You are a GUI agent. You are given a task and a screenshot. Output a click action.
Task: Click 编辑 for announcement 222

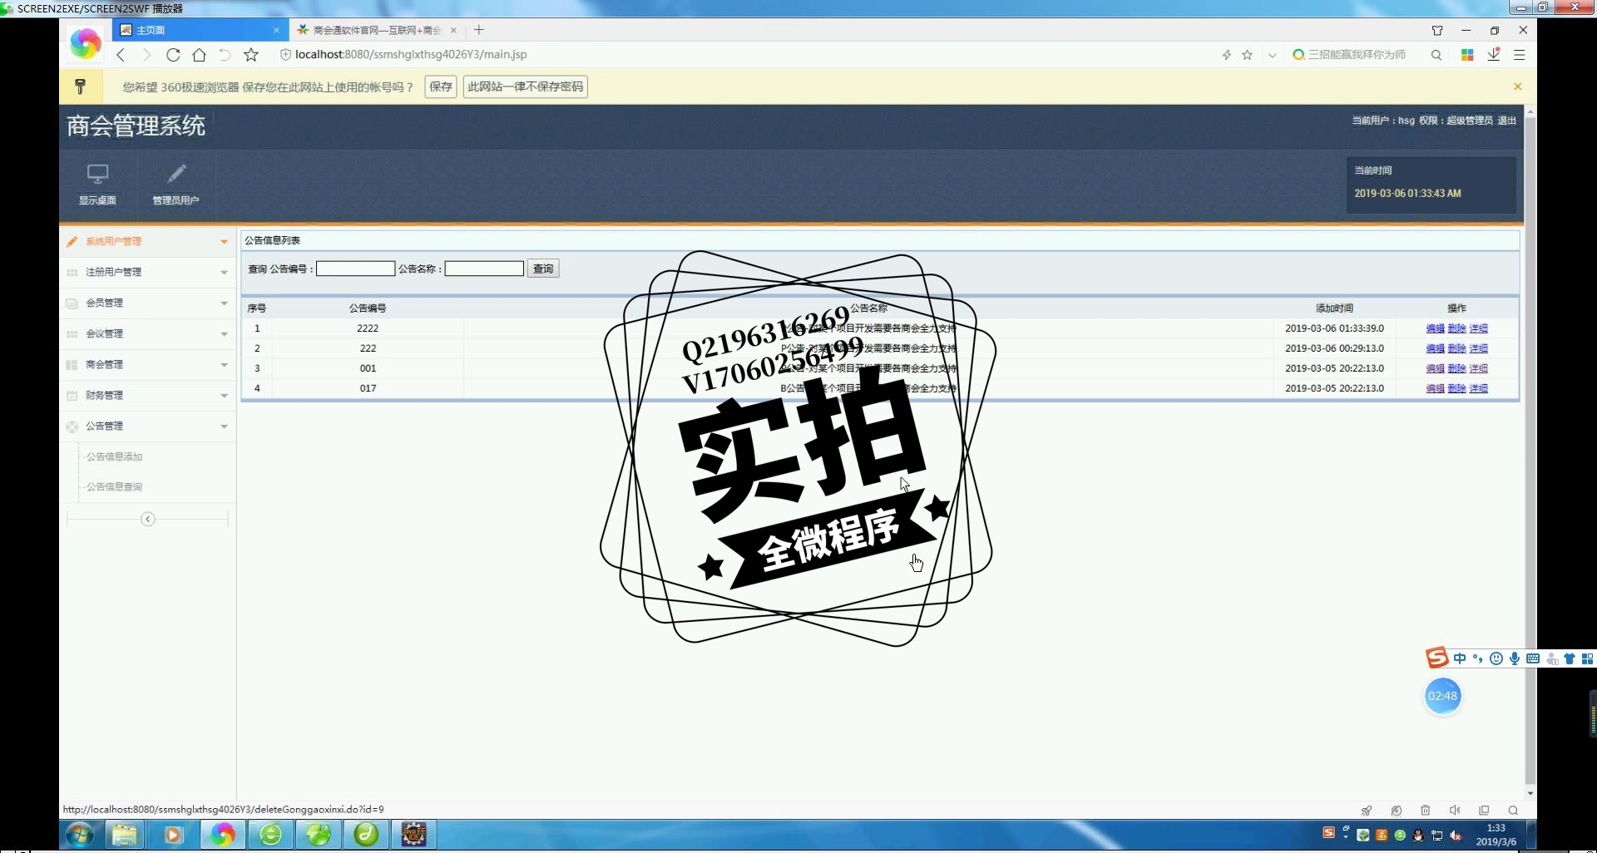coord(1435,348)
